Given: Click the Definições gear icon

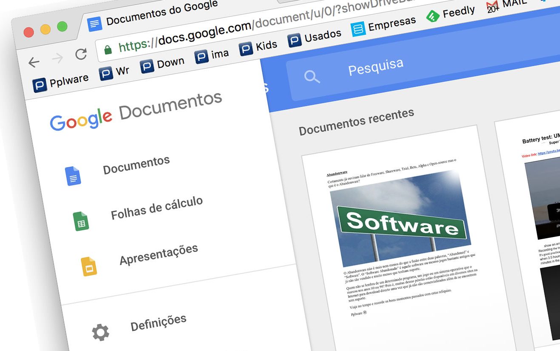Looking at the screenshot, I should [101, 332].
